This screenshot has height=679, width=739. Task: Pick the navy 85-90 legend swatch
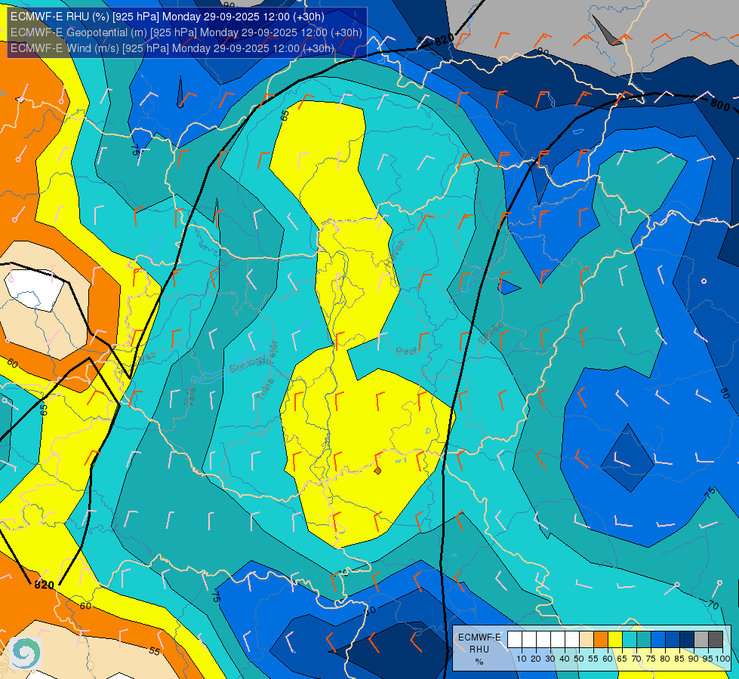pyautogui.click(x=687, y=640)
